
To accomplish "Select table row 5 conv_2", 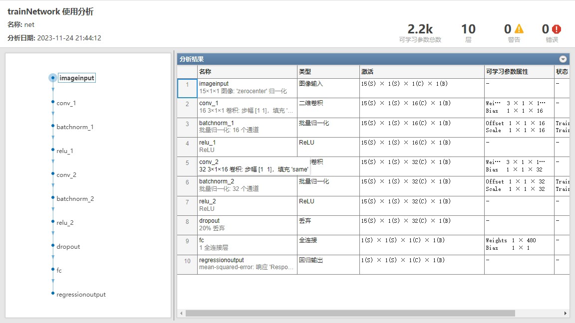I will (x=373, y=166).
